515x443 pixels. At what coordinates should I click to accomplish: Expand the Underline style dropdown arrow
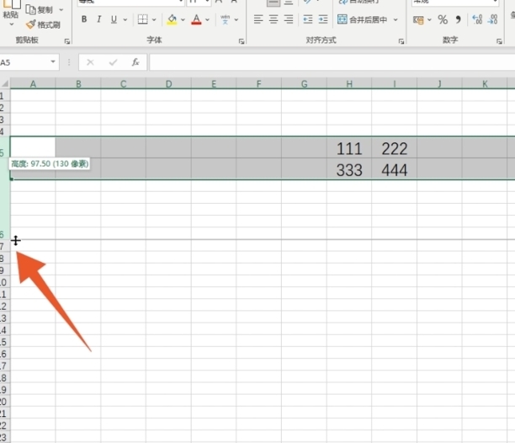125,19
